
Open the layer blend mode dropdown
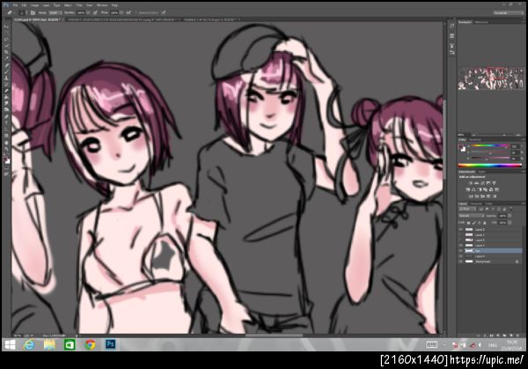pos(472,216)
